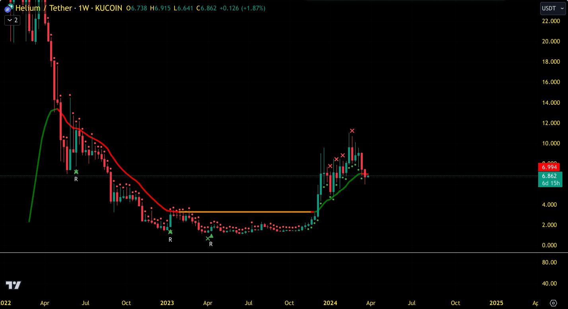Click the 1W interval label

pos(84,8)
